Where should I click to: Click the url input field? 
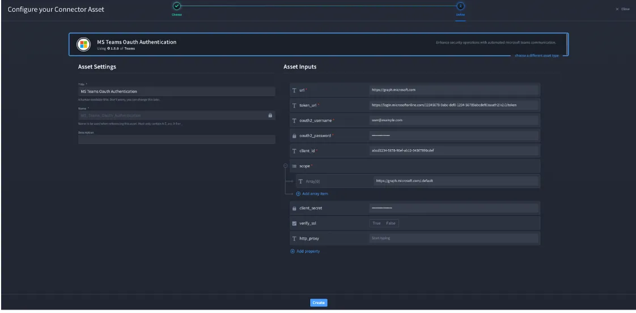point(453,90)
